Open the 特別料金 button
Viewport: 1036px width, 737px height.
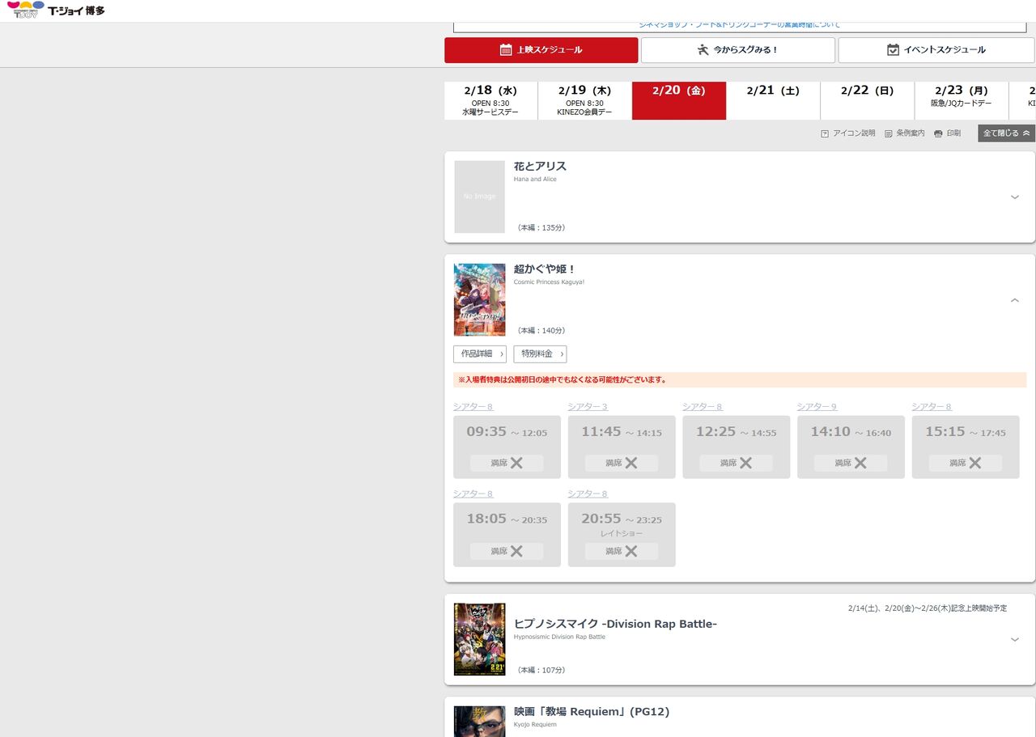pyautogui.click(x=540, y=354)
